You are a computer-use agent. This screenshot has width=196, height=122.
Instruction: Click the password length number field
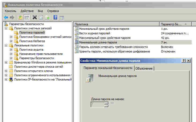click(97, 104)
